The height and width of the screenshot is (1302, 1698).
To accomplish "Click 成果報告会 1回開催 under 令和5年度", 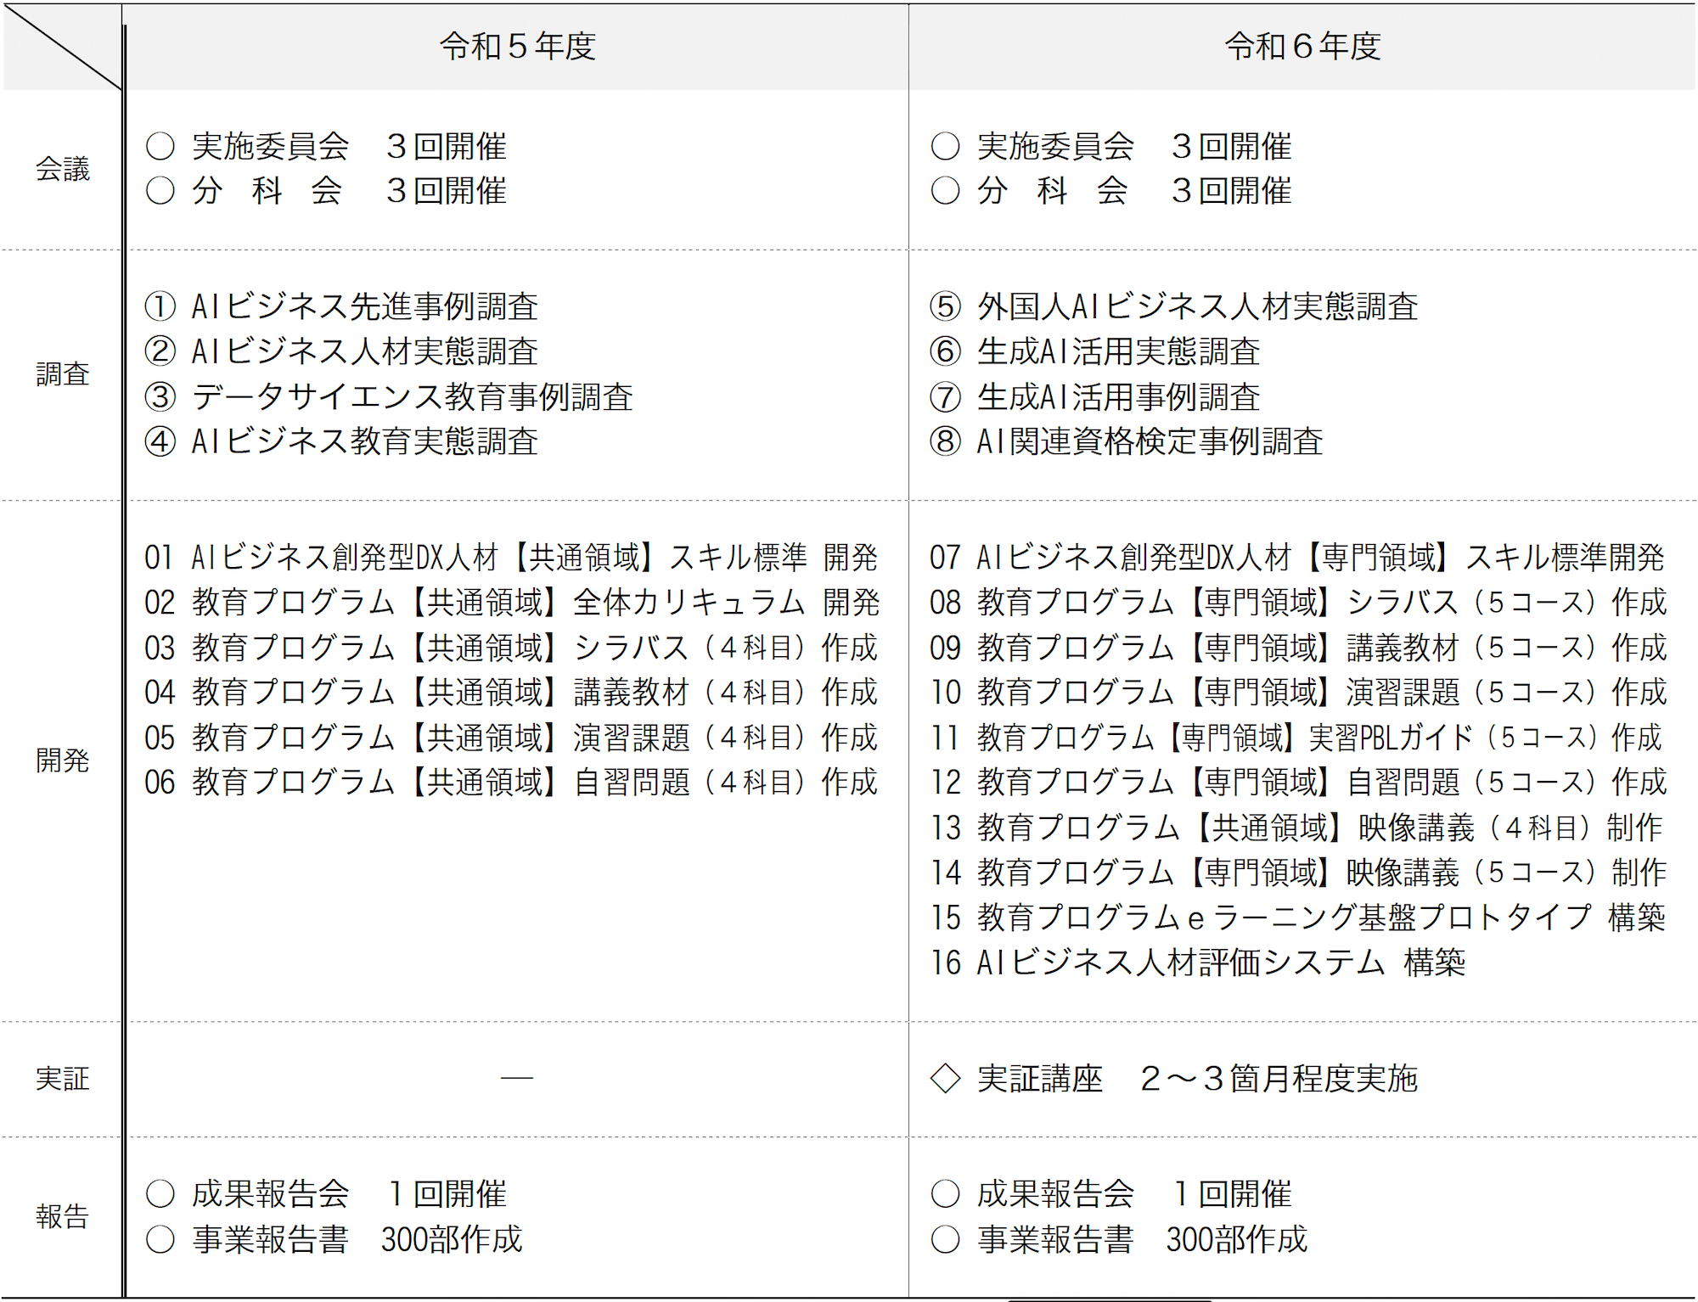I will (x=326, y=1194).
